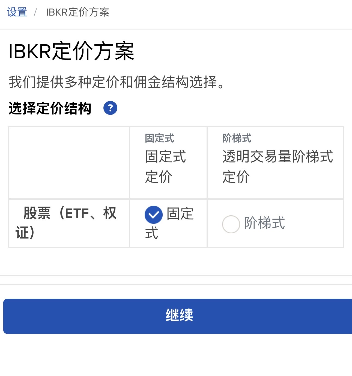This screenshot has width=352, height=376.
Task: Click the large IBKR定价方案 page heading
Action: [x=71, y=51]
